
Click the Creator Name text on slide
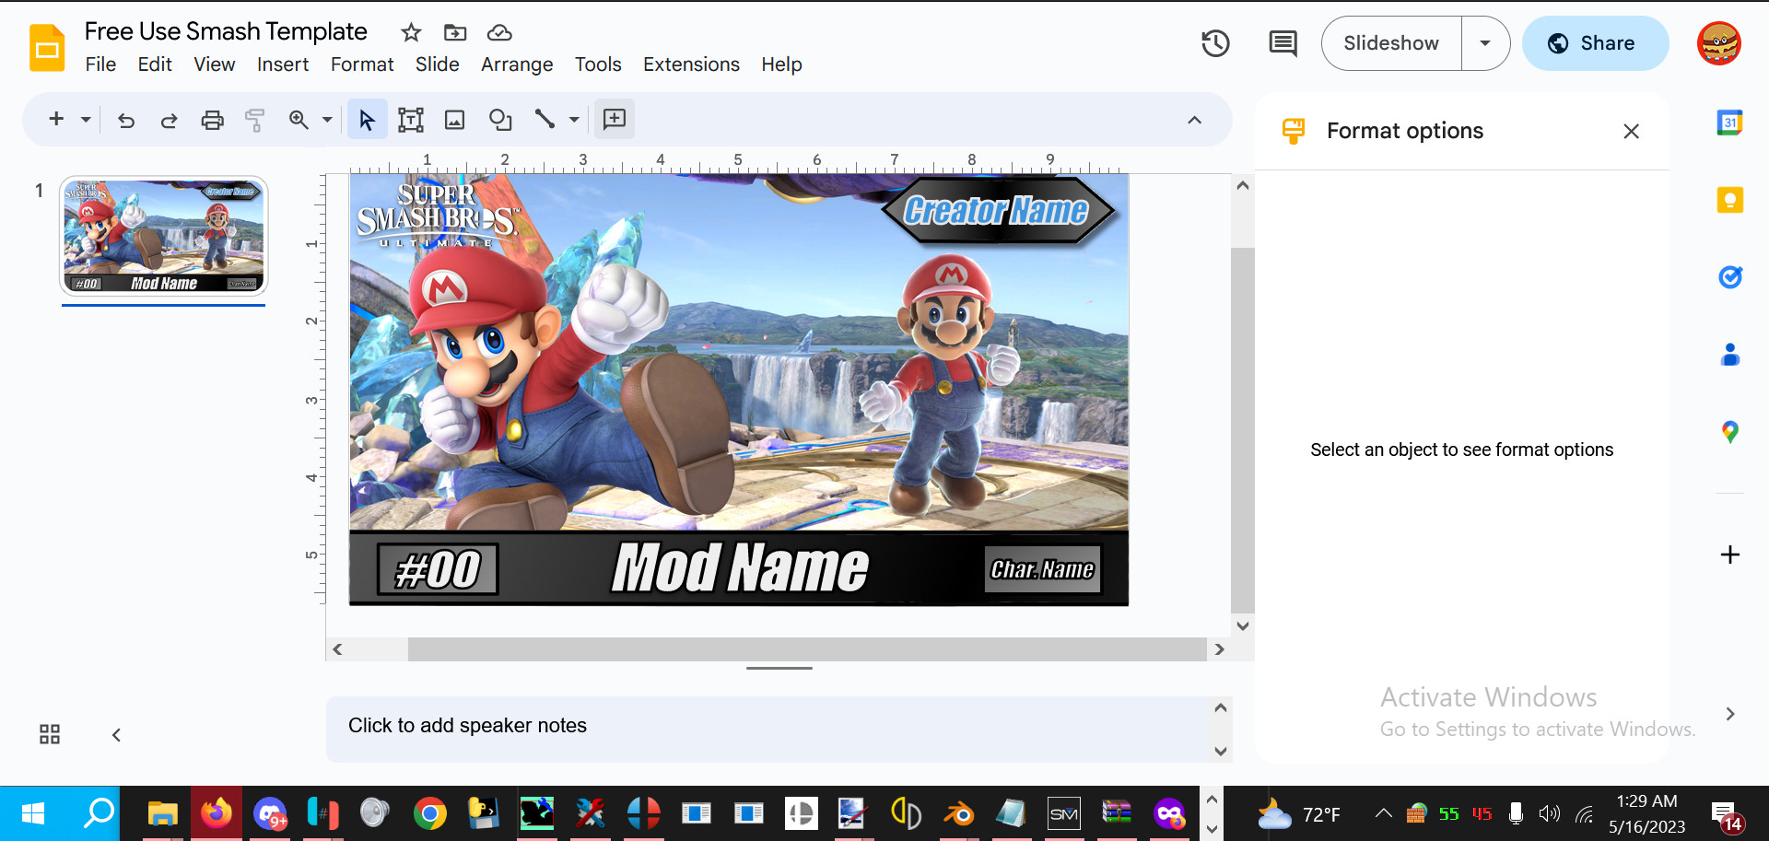[996, 211]
